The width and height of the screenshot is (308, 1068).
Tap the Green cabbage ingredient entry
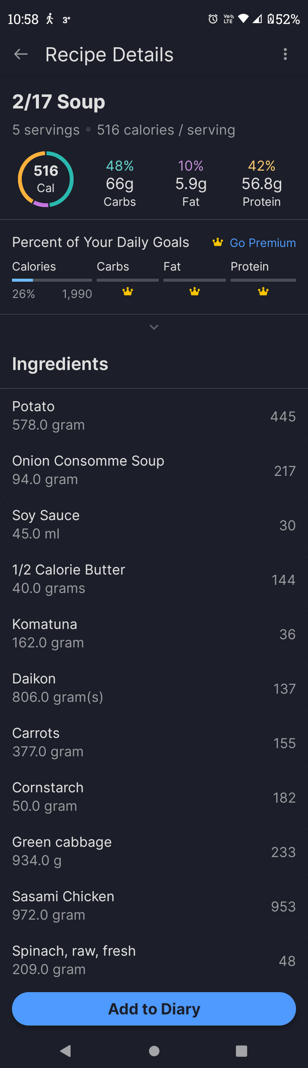click(x=154, y=851)
